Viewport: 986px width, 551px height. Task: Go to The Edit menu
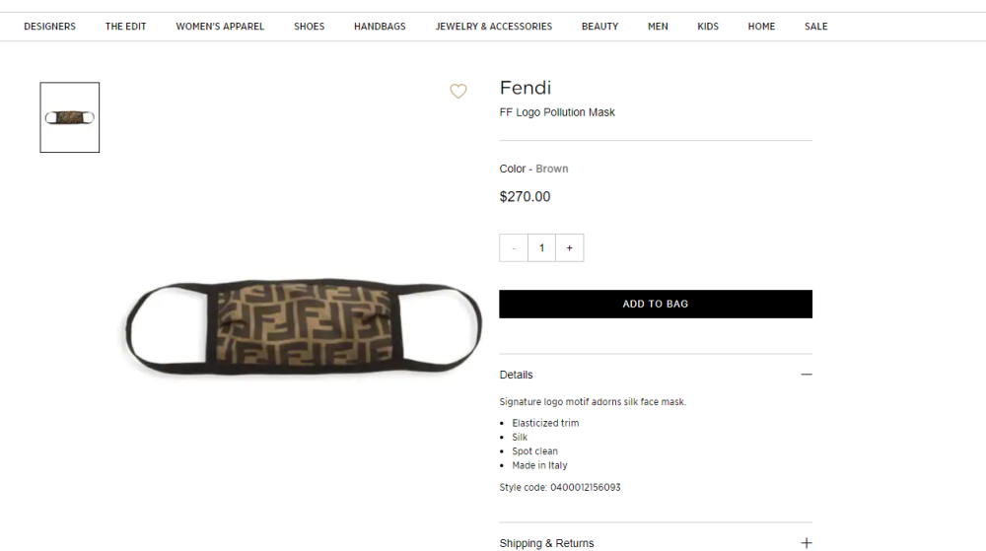point(126,27)
